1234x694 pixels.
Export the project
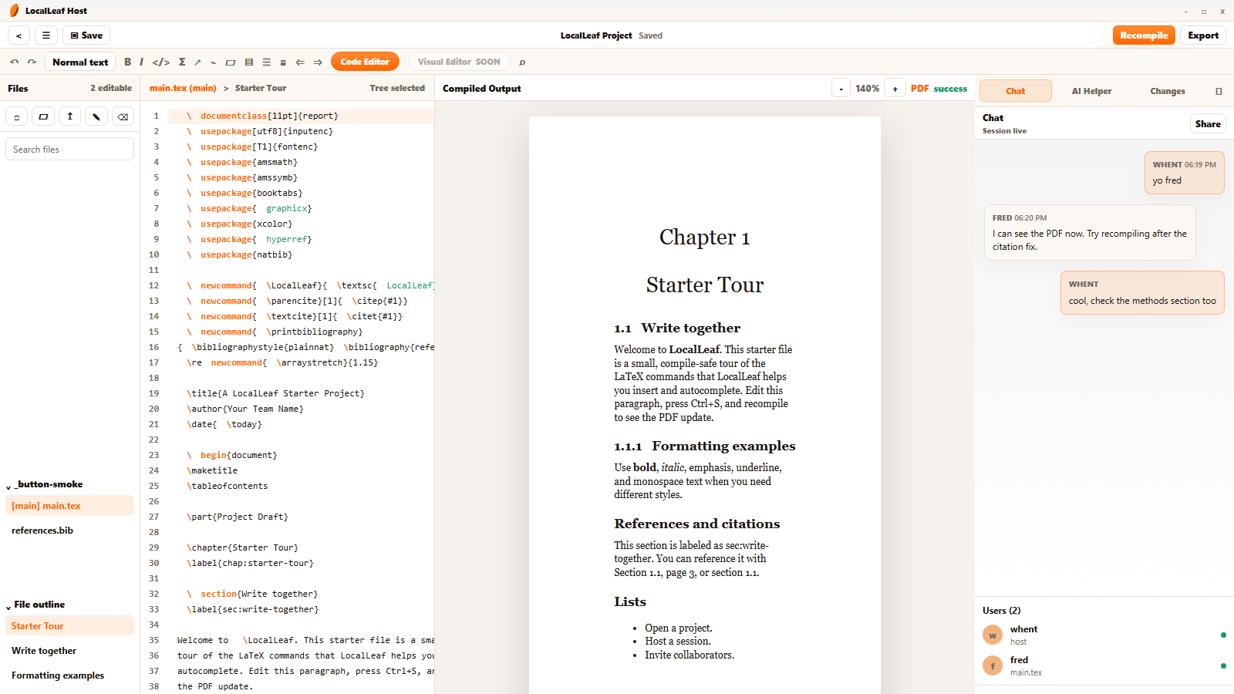(x=1203, y=35)
